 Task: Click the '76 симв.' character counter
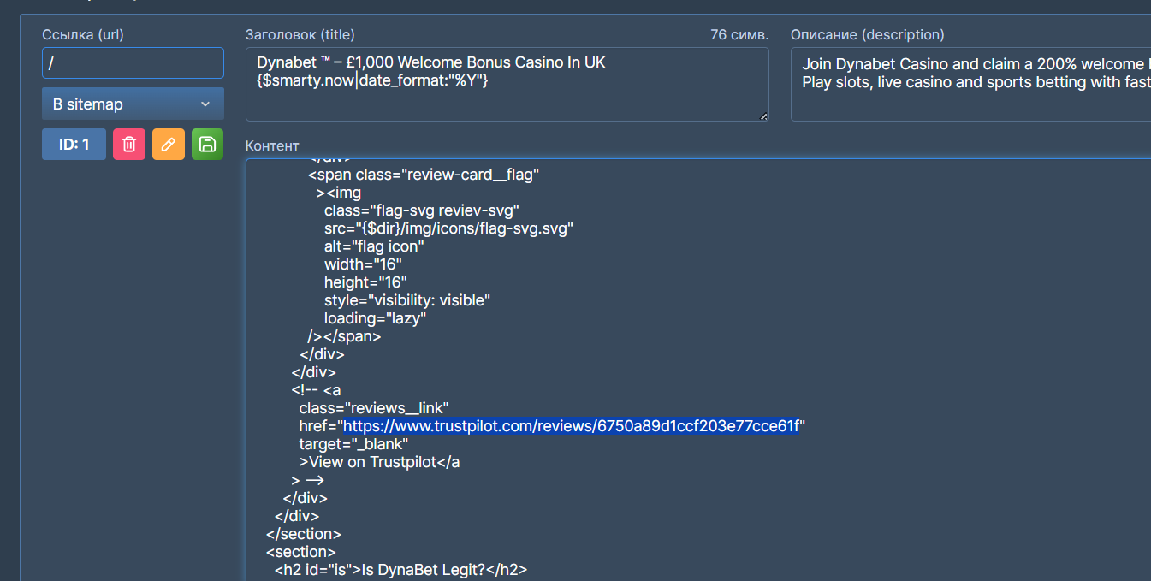pyautogui.click(x=739, y=35)
